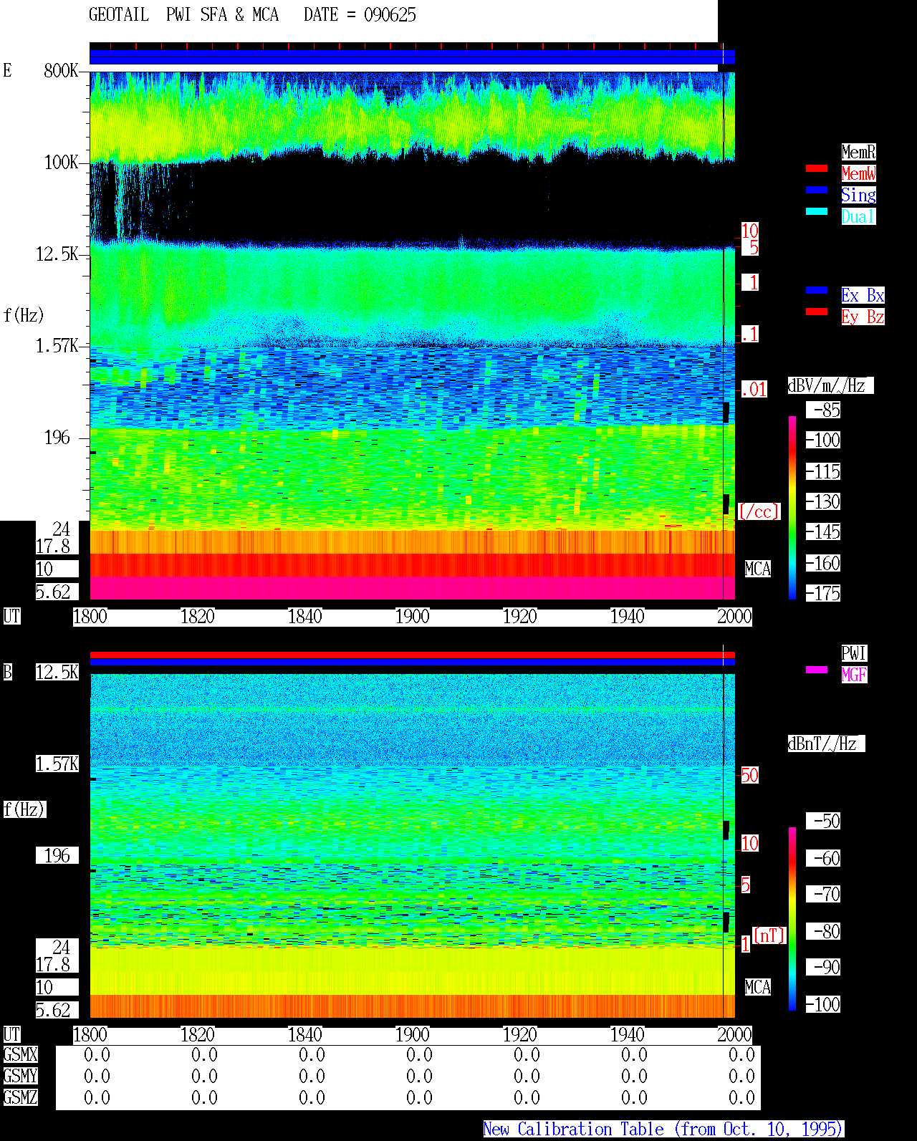Click the blue Ex Bx legend swatch
Image resolution: width=917 pixels, height=1141 pixels.
click(x=817, y=290)
